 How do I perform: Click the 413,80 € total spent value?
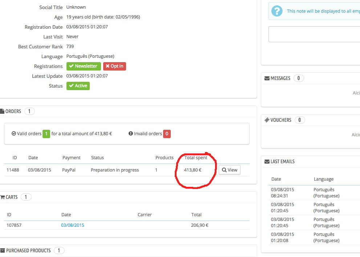[x=193, y=170]
